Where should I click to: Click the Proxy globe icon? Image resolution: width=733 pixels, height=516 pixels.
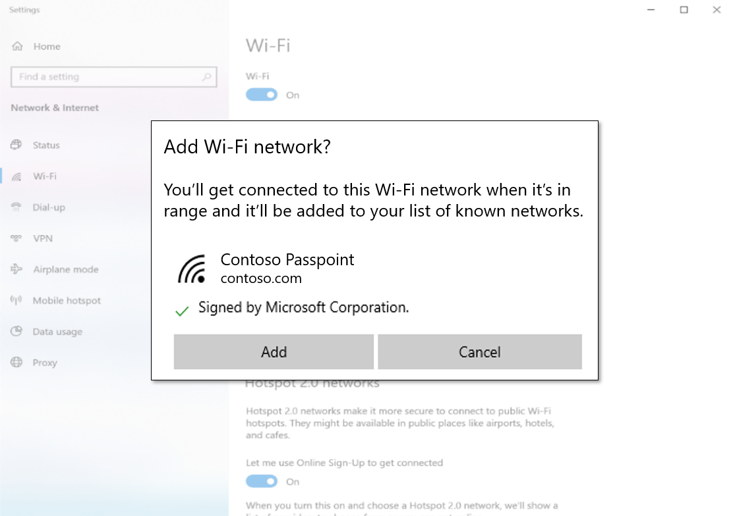pyautogui.click(x=18, y=362)
